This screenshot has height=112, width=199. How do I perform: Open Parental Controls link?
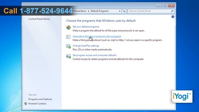[37, 104]
